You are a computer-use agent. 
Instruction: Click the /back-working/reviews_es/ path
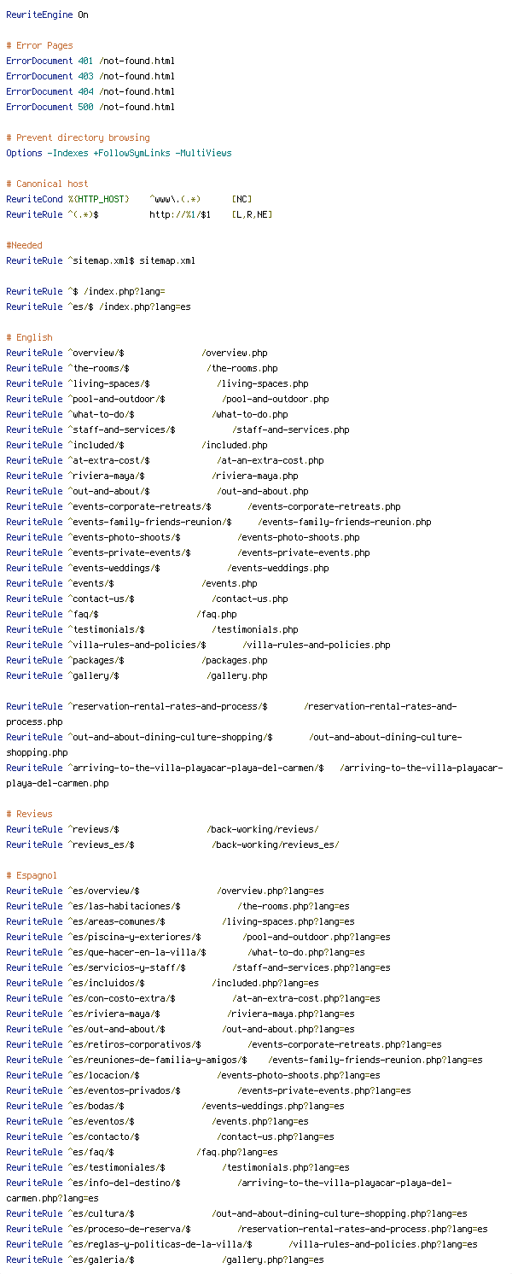(276, 844)
